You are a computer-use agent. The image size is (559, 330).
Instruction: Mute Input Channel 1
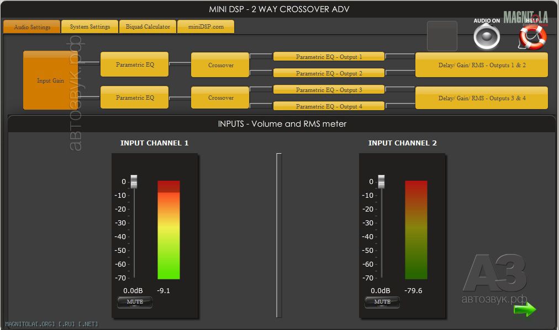point(135,302)
